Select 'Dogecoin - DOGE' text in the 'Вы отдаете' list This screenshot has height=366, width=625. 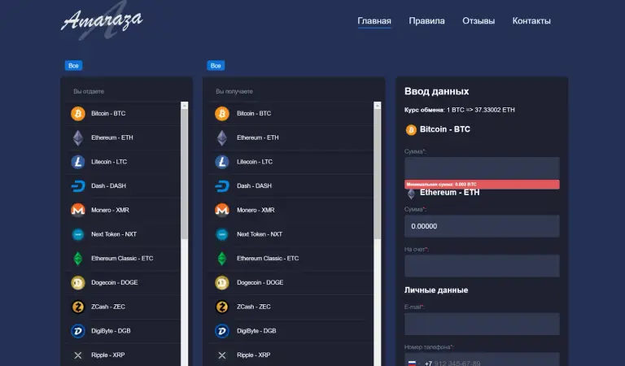coord(115,283)
